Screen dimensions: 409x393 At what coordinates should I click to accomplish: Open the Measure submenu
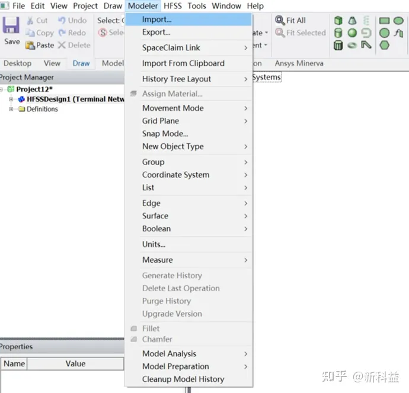click(x=189, y=260)
